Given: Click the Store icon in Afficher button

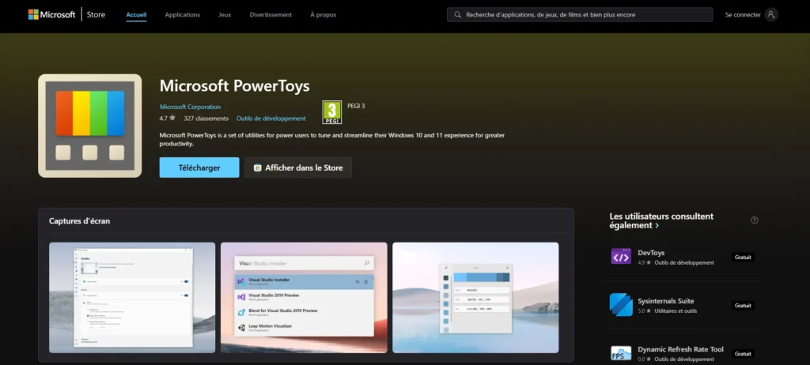Looking at the screenshot, I should (x=257, y=167).
